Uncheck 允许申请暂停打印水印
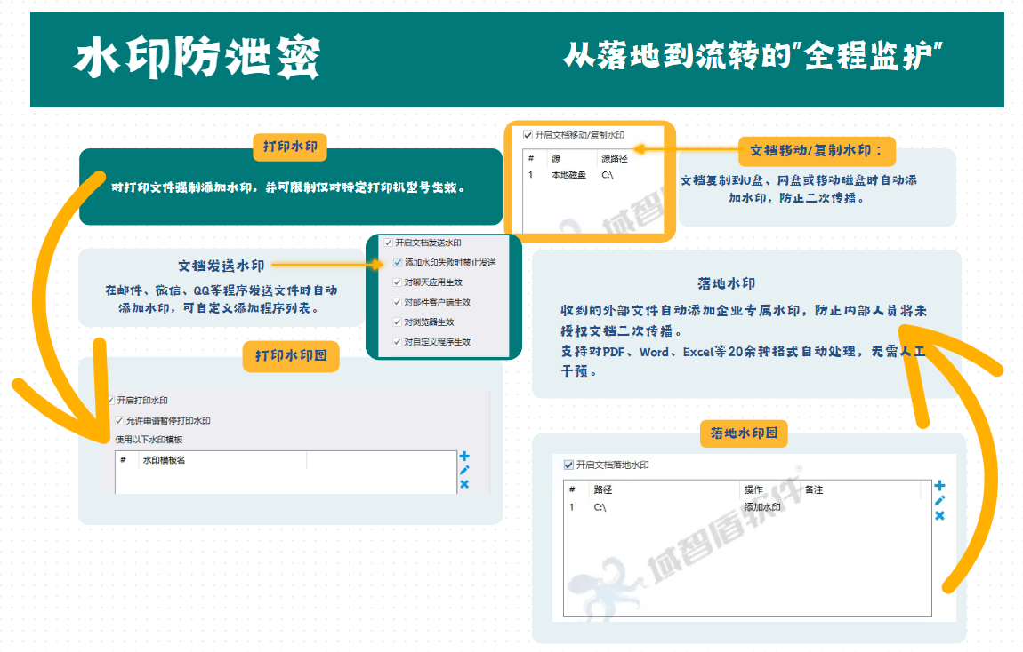 pyautogui.click(x=119, y=421)
